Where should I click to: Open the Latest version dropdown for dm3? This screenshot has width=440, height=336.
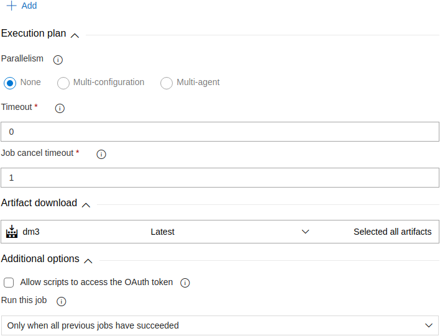coord(229,232)
